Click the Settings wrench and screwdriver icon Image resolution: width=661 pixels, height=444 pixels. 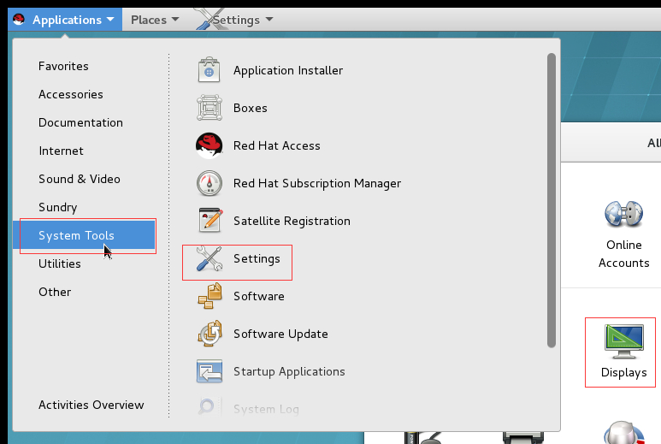(210, 258)
